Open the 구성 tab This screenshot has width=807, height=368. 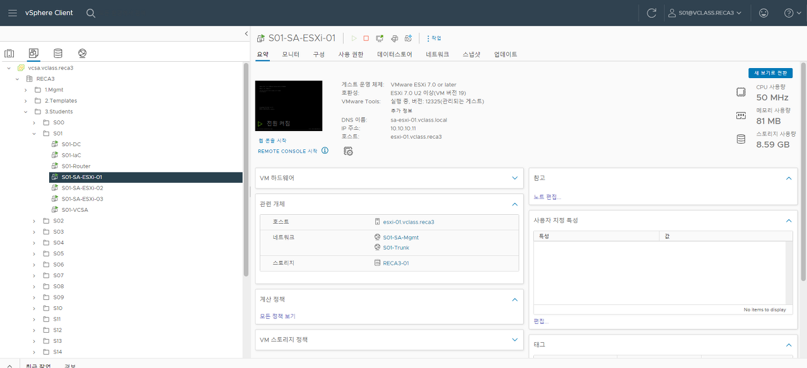[x=319, y=55]
